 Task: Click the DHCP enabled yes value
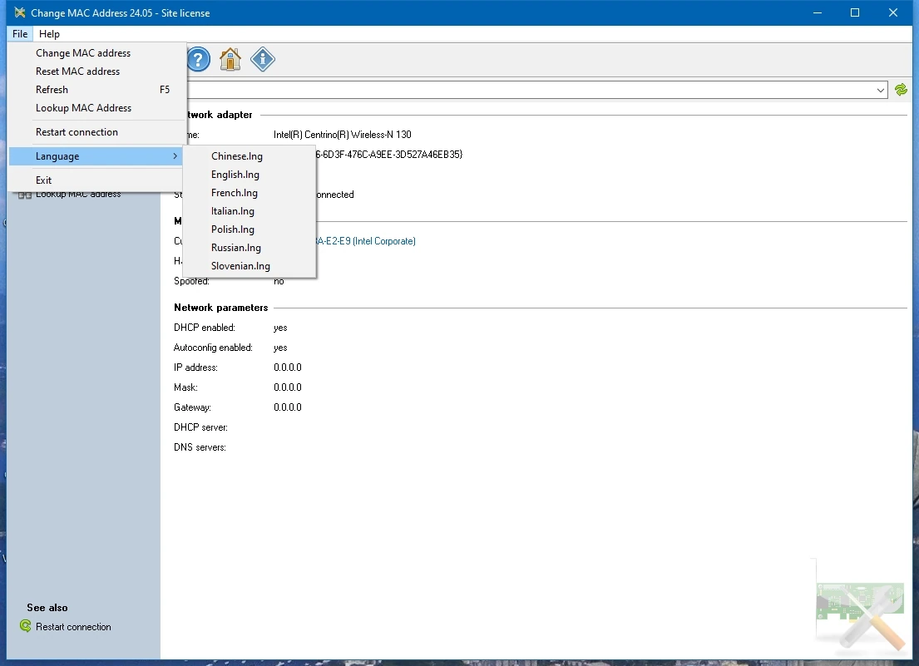[280, 328]
